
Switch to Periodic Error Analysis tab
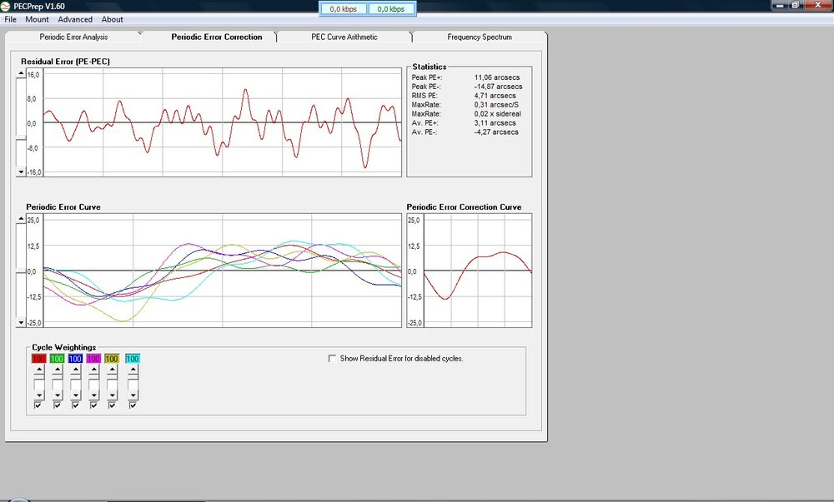click(x=73, y=37)
